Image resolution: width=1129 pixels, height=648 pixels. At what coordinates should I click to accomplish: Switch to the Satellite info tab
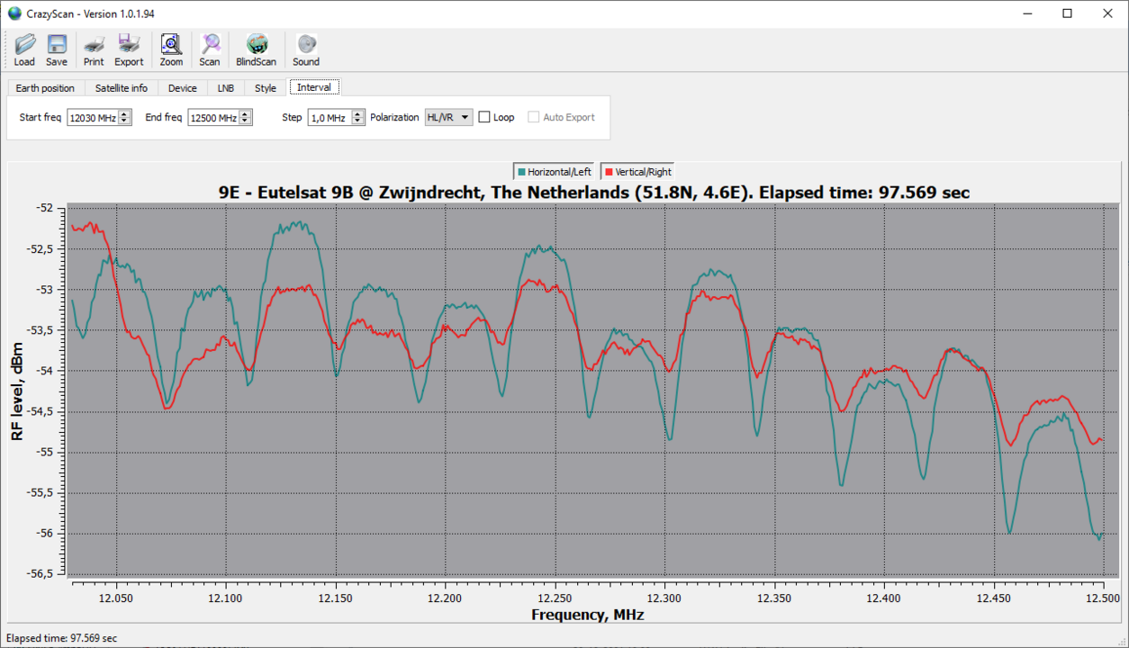point(122,88)
